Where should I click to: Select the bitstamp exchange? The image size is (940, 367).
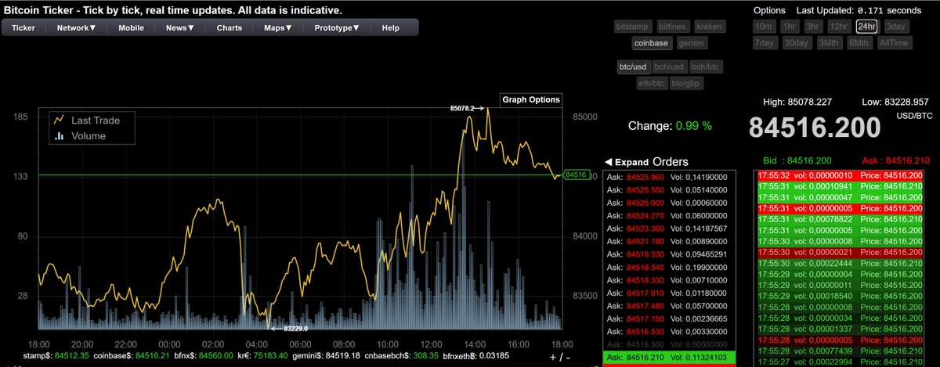coord(634,26)
